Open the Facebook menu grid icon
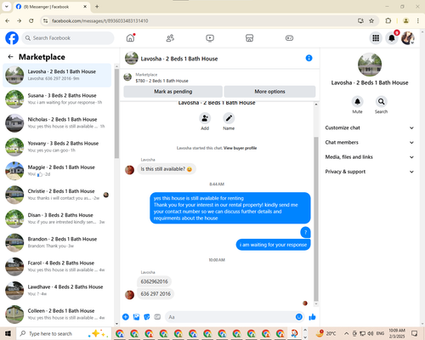This screenshot has height=340, width=425. click(376, 38)
